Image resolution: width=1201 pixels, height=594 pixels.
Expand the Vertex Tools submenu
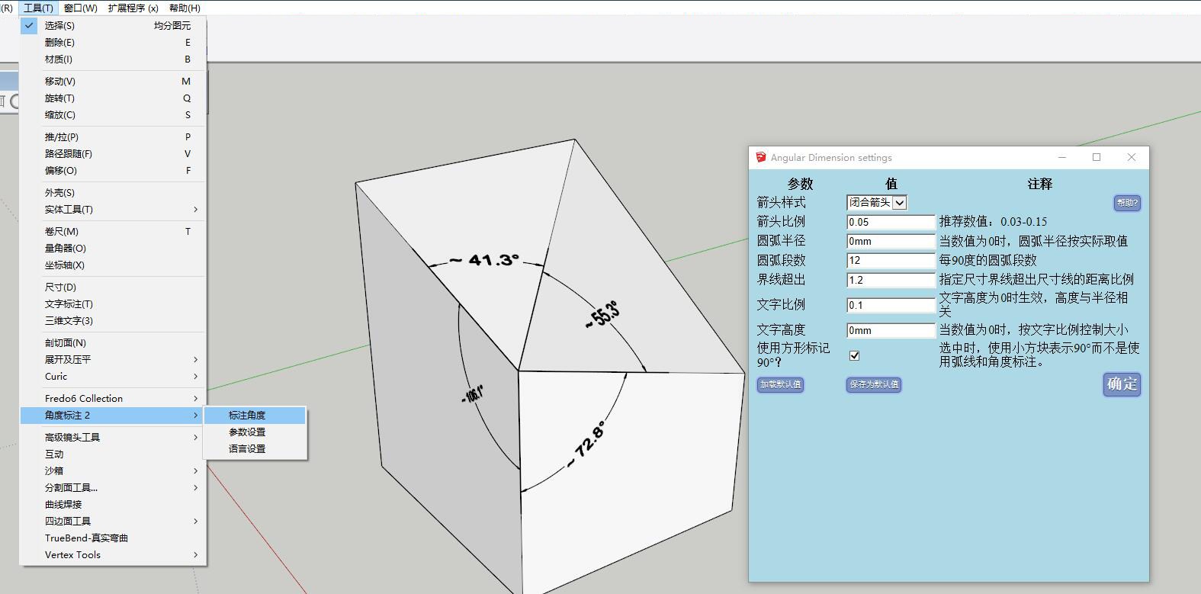pos(113,554)
